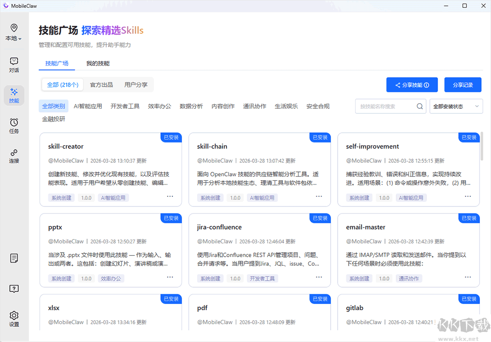Open more options on skill-creator card
Image resolution: width=491 pixels, height=342 pixels.
click(x=170, y=196)
